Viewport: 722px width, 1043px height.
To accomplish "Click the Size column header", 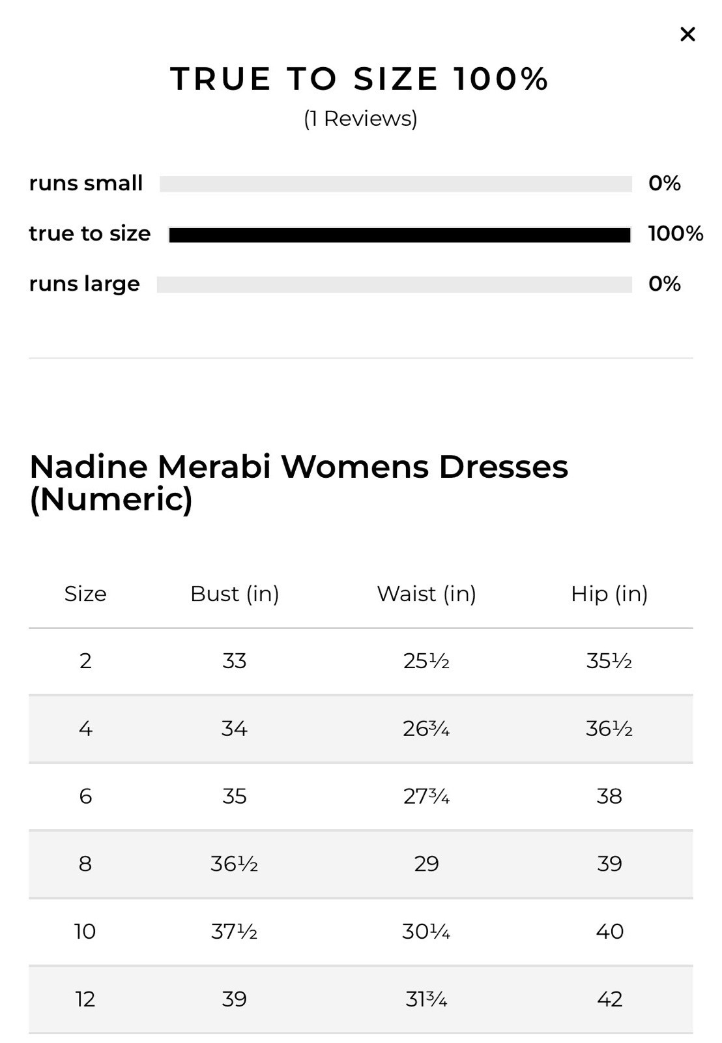I will tap(85, 594).
